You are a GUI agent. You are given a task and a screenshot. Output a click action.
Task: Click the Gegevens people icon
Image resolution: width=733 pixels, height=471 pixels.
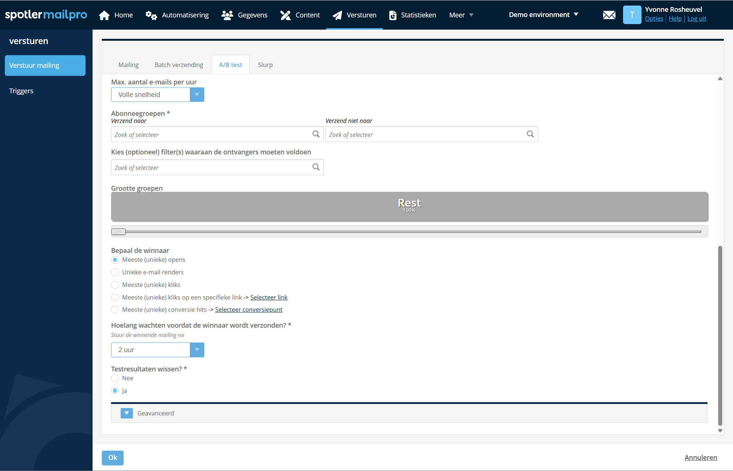[x=227, y=15]
